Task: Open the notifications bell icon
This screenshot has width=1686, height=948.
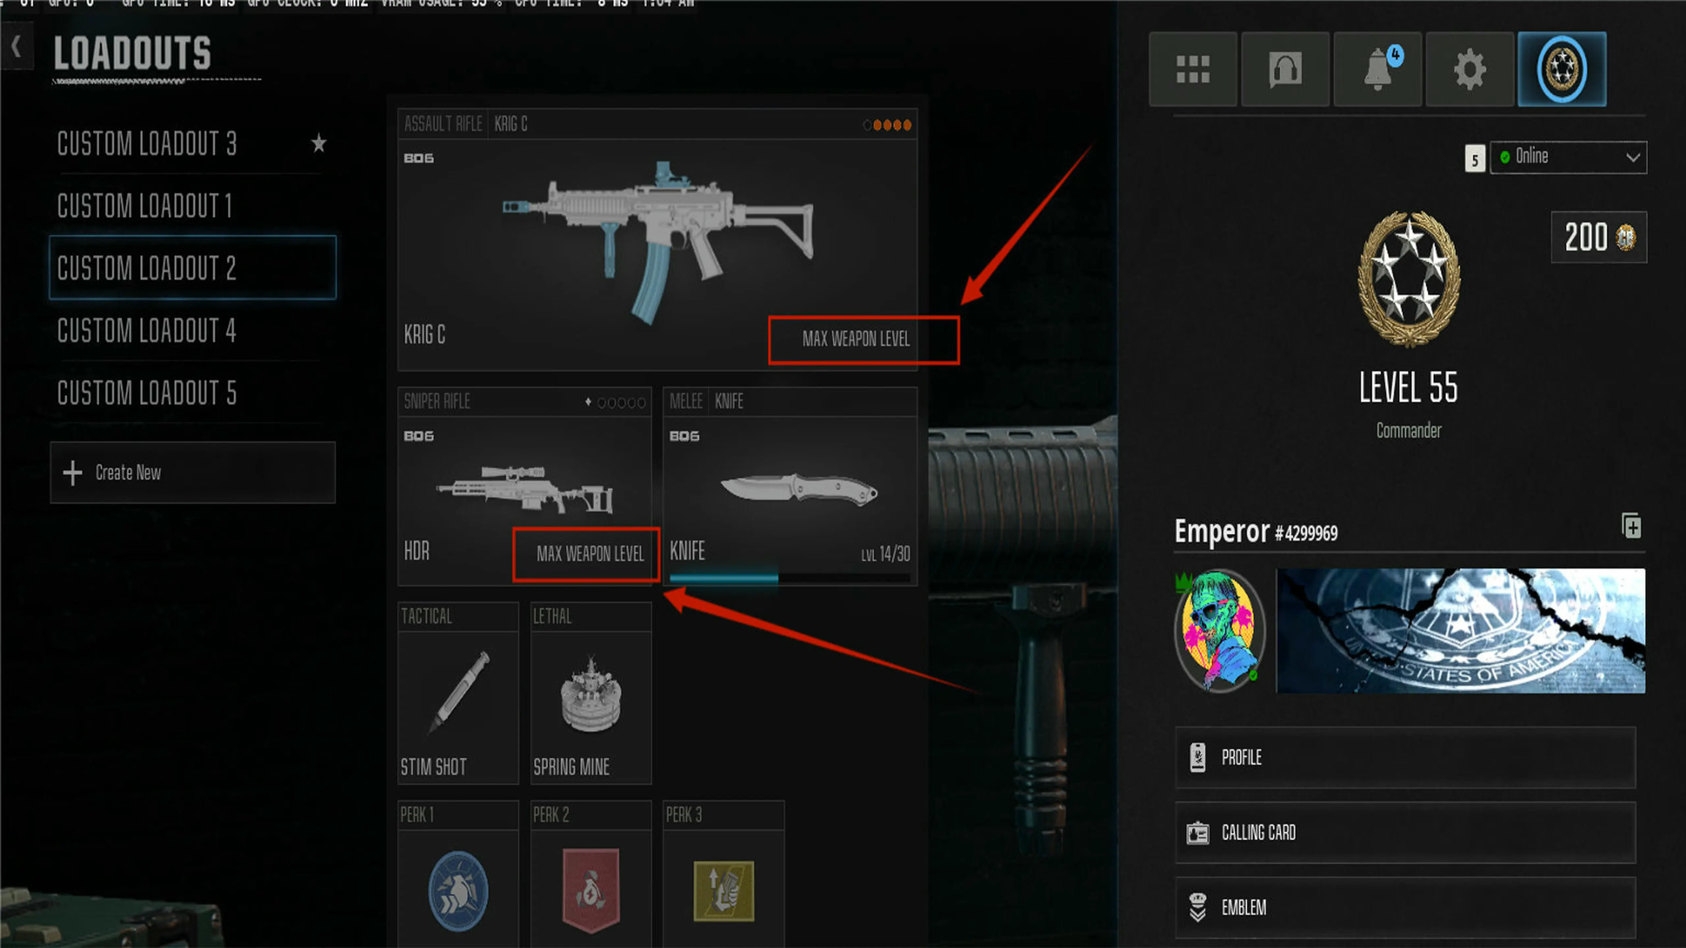Action: (x=1377, y=69)
